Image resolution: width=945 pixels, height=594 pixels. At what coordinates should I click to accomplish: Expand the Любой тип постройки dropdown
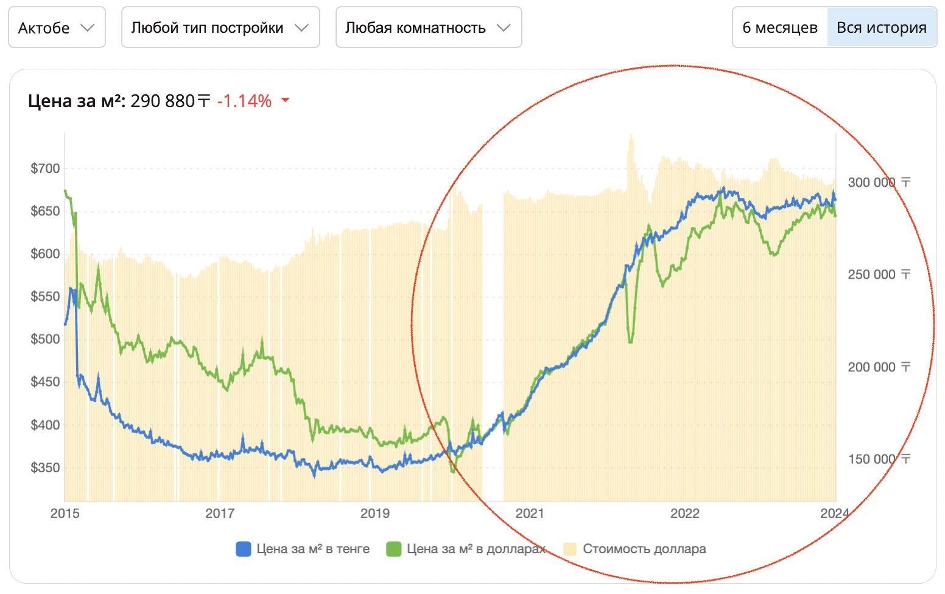click(x=220, y=27)
